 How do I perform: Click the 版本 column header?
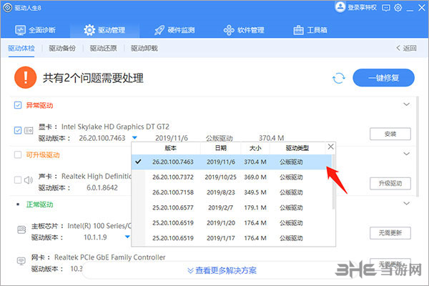pos(170,148)
